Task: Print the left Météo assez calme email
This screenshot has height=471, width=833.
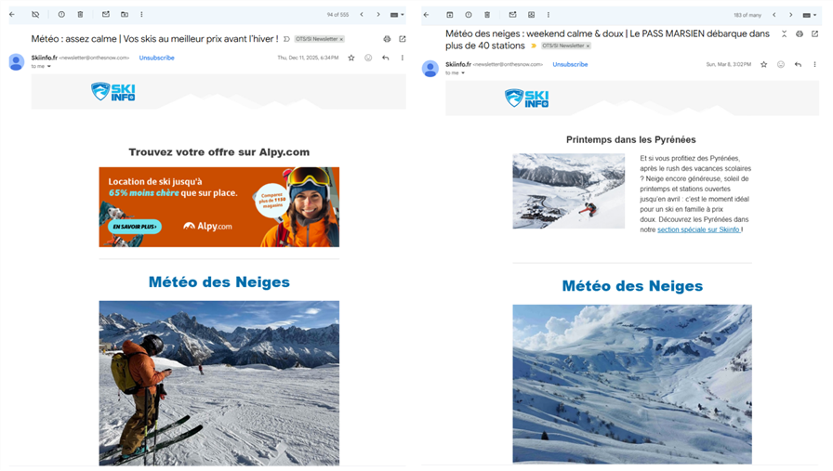Action: [387, 39]
